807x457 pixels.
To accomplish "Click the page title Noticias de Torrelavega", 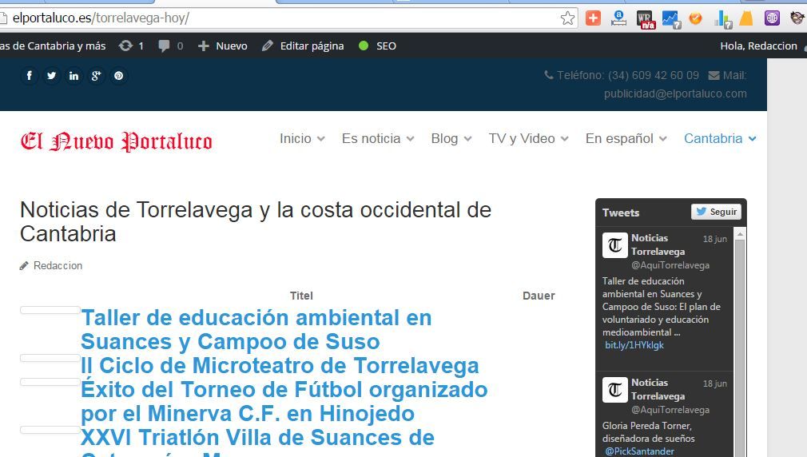I will (x=256, y=222).
